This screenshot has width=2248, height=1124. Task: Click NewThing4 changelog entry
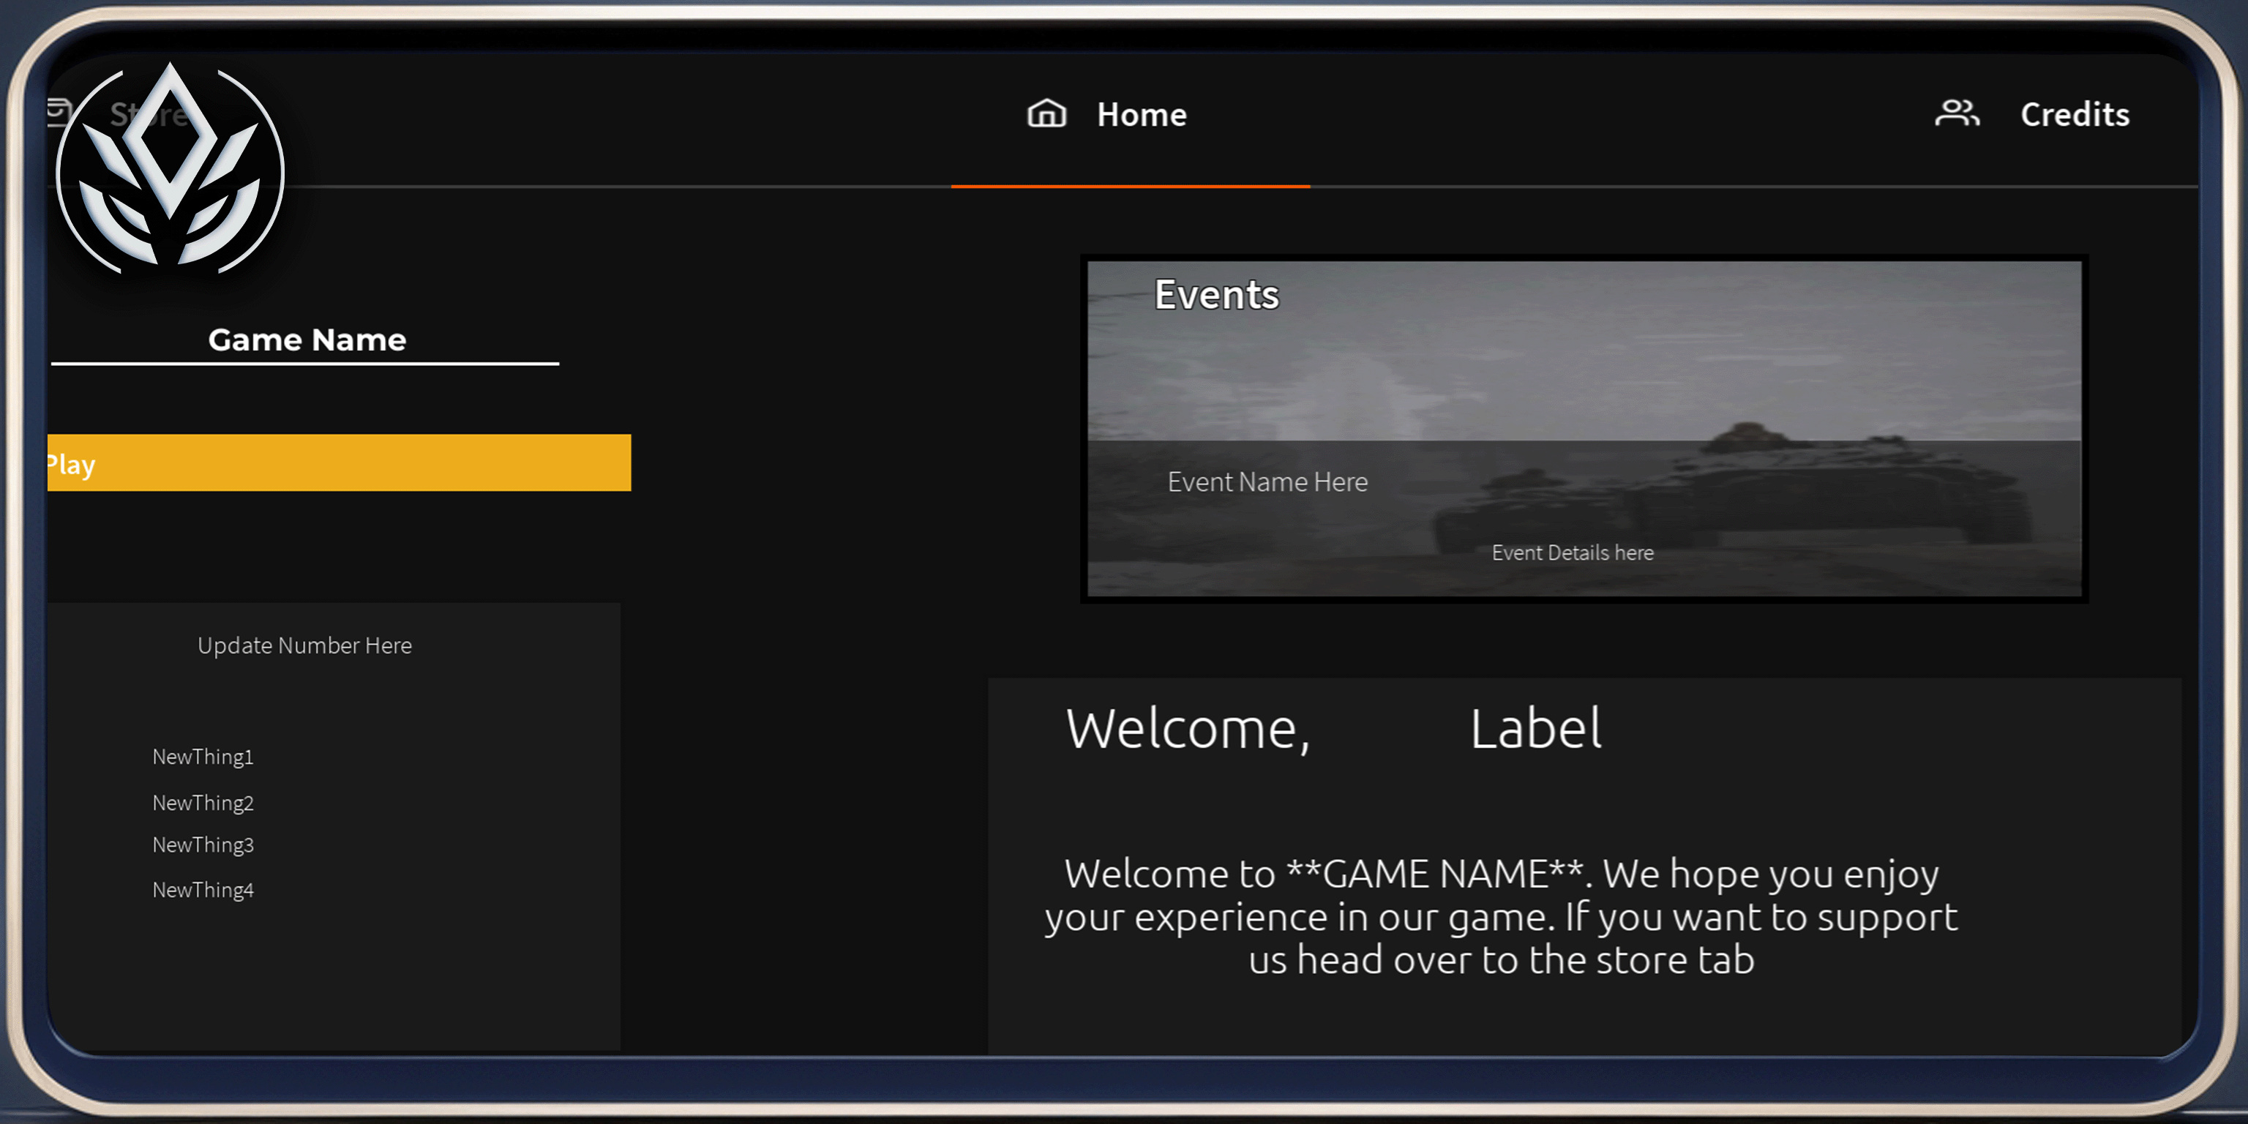pos(203,890)
